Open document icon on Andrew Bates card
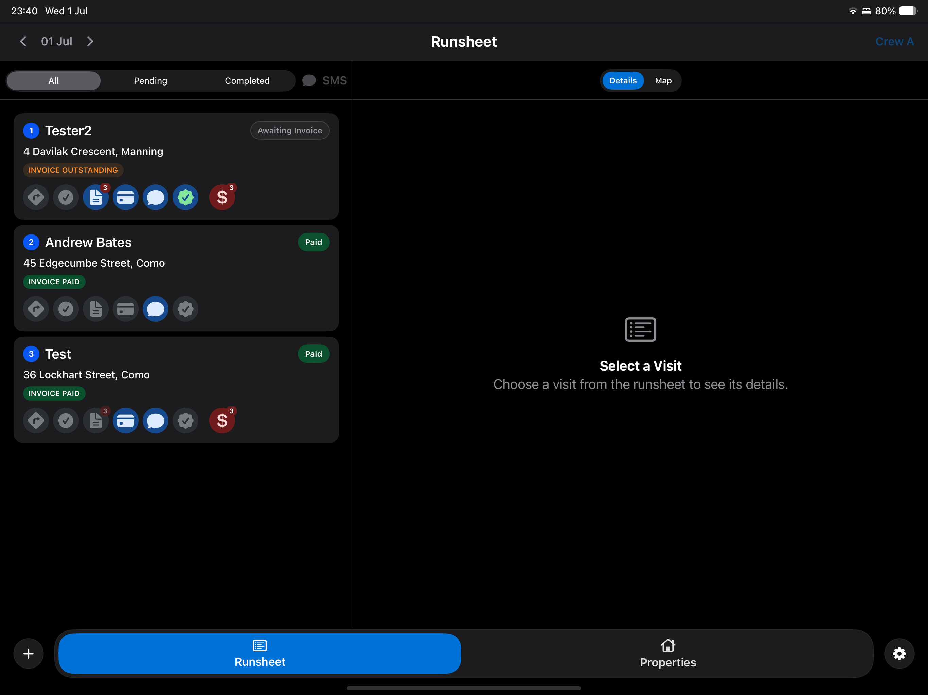Viewport: 928px width, 695px height. pos(96,309)
